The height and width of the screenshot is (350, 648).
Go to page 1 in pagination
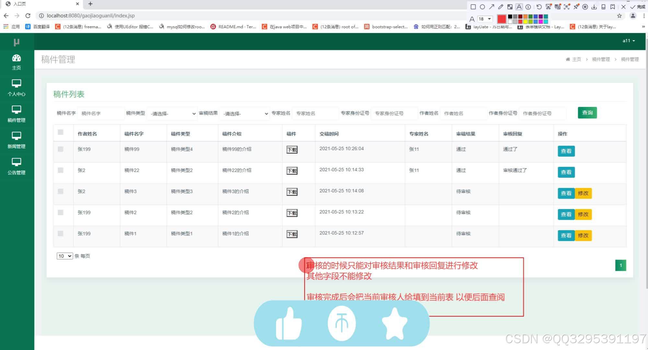620,265
